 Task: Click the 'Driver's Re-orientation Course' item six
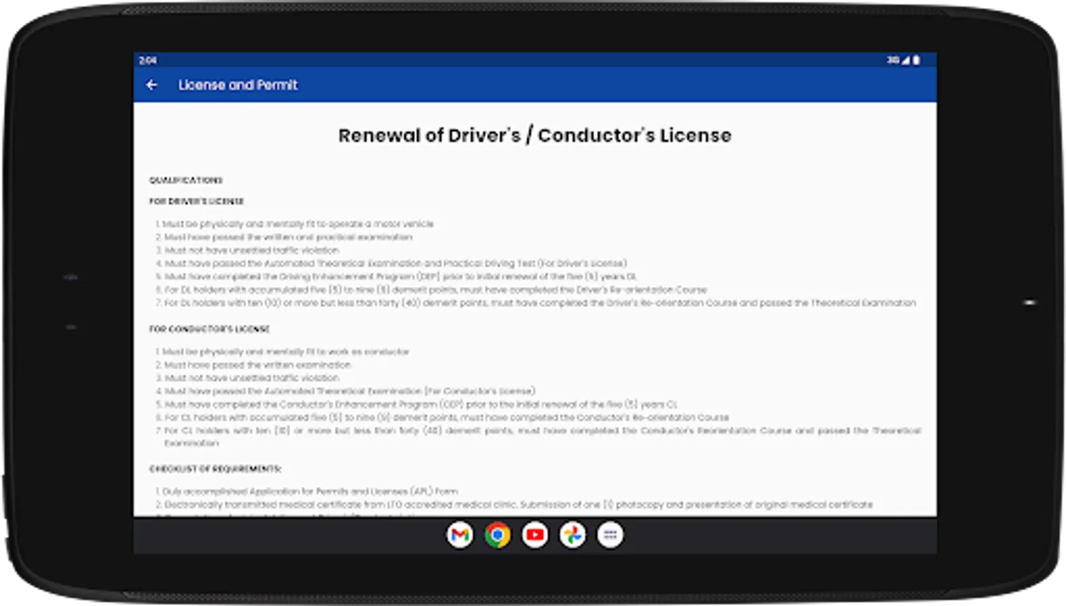431,290
